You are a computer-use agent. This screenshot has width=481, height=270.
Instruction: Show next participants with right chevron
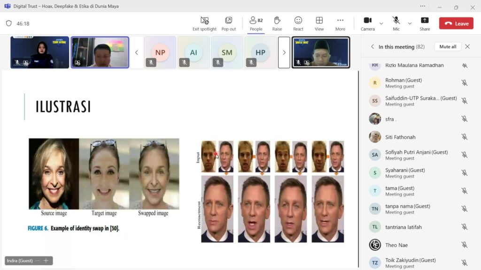(284, 52)
